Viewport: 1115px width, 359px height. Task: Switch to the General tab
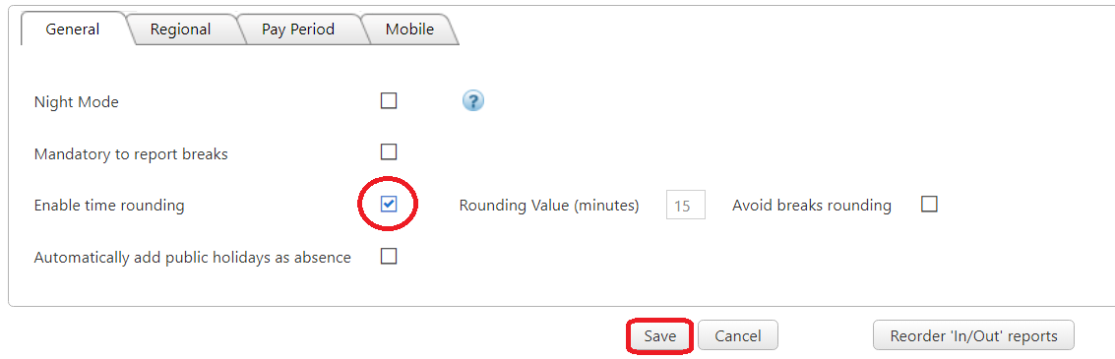point(73,30)
